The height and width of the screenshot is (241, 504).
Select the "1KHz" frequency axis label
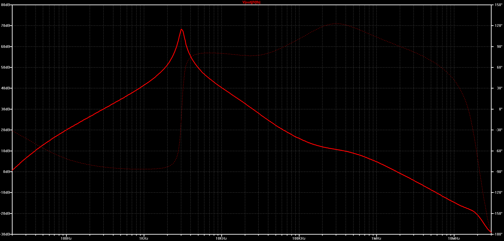click(144, 238)
